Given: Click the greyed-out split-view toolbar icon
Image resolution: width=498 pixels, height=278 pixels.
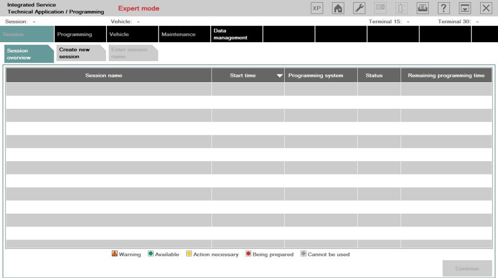Looking at the screenshot, I should pyautogui.click(x=380, y=8).
